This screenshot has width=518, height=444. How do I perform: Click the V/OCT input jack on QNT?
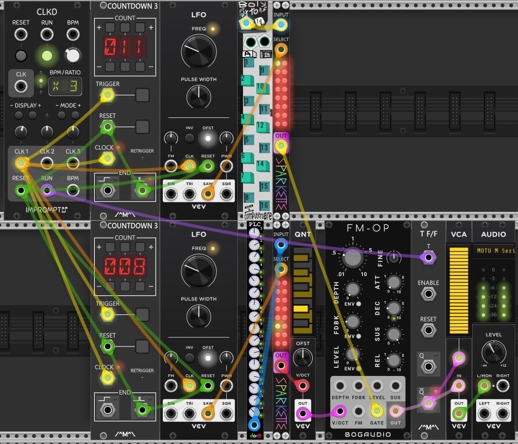(302, 385)
